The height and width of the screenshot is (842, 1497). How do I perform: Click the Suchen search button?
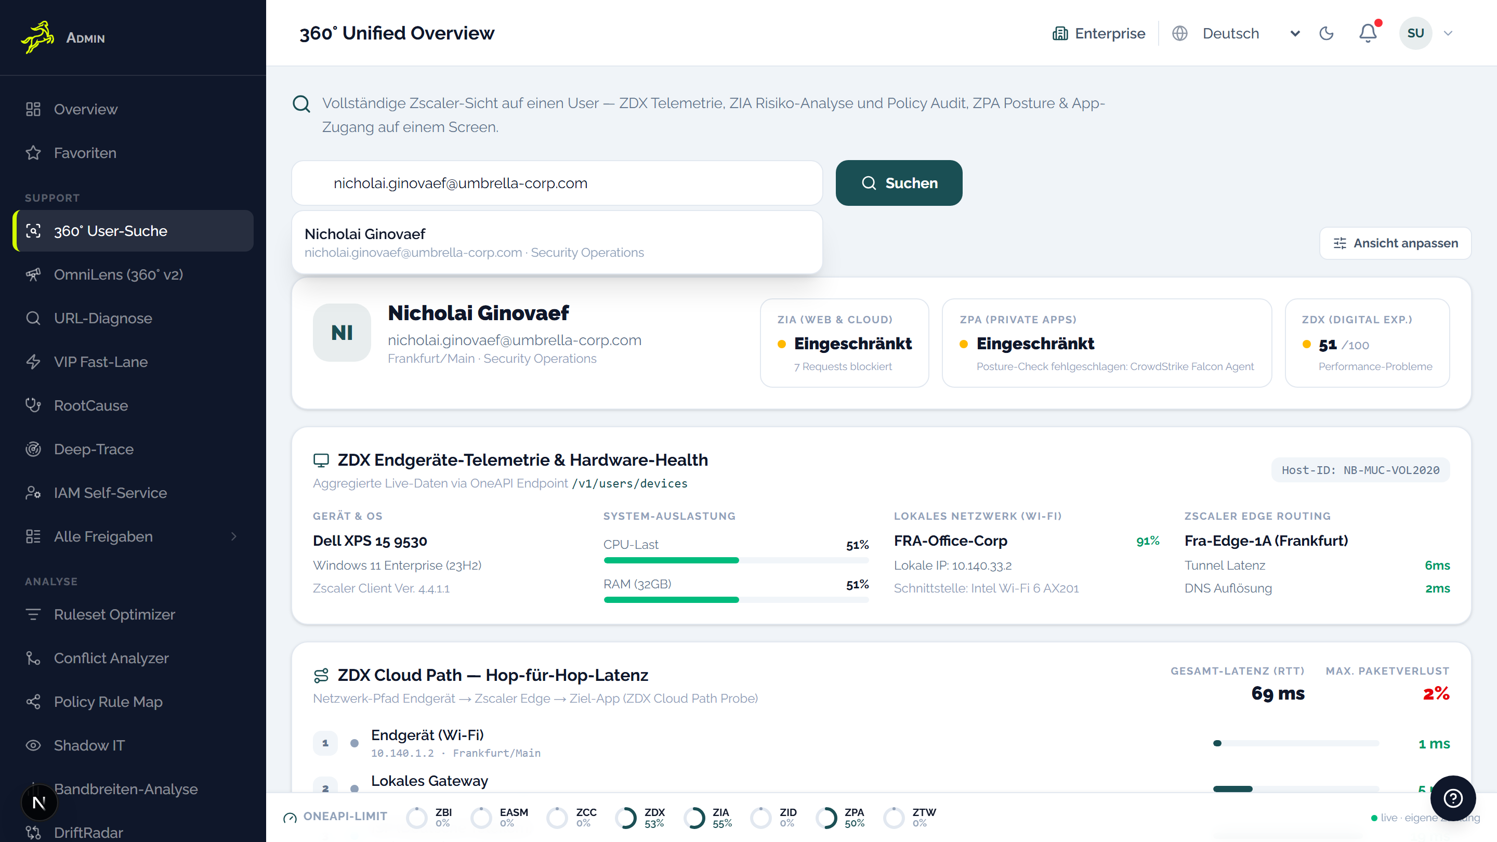pos(898,183)
